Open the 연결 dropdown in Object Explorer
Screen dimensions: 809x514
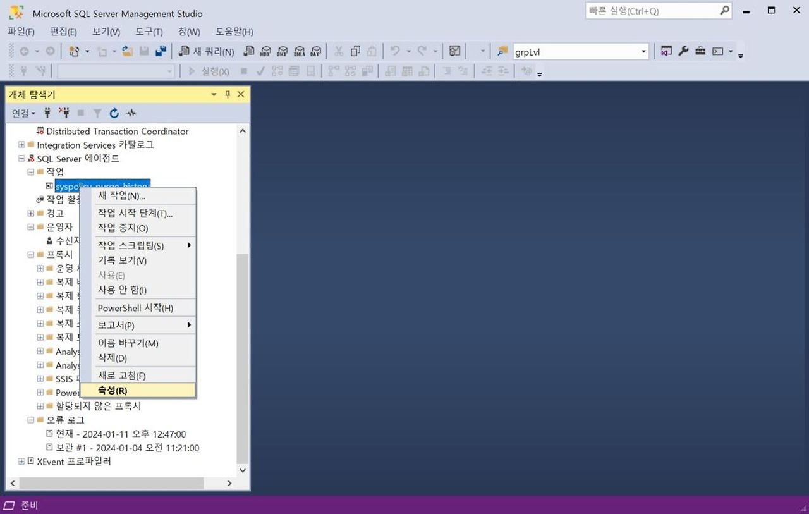point(24,113)
